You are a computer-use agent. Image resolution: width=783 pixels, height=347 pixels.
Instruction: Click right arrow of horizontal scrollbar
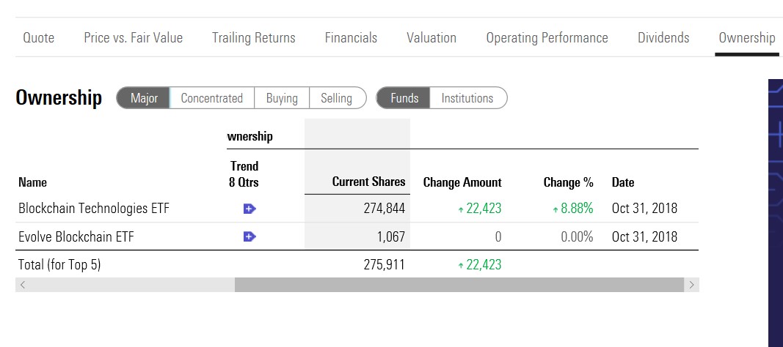(691, 285)
